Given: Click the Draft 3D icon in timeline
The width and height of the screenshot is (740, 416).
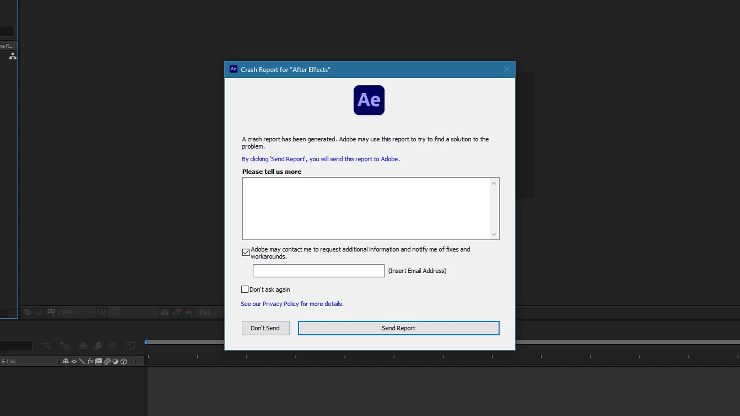Looking at the screenshot, I should 64,346.
